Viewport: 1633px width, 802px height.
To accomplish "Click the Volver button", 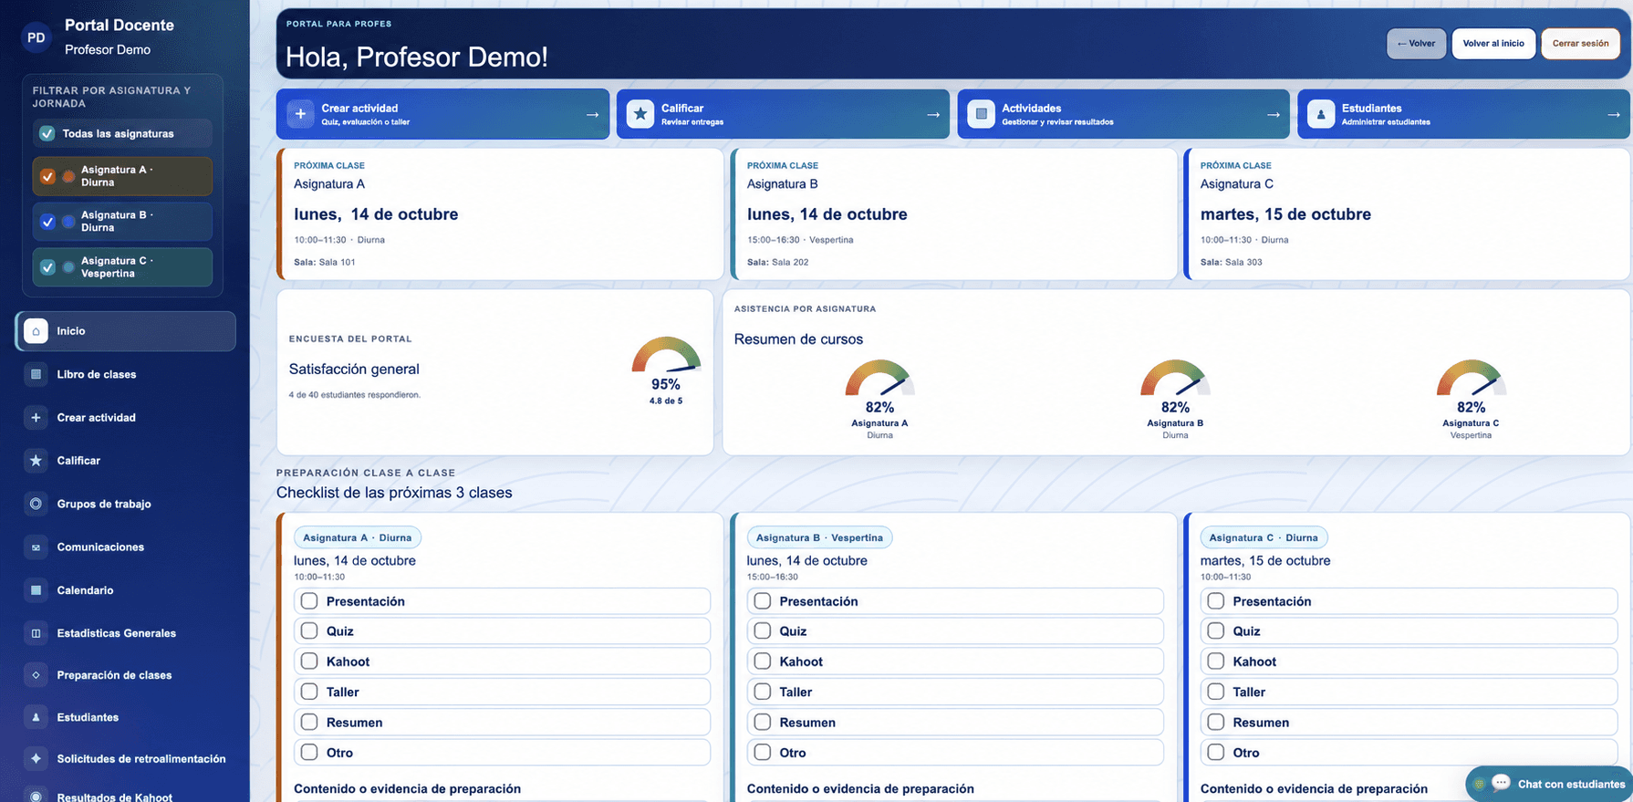I will [1416, 44].
